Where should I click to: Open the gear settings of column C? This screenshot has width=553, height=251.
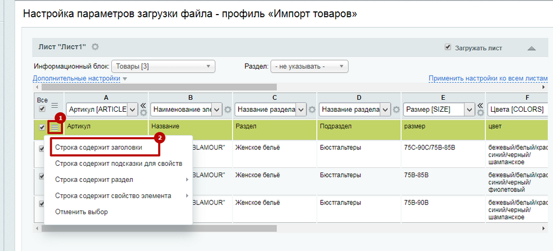[x=312, y=110]
